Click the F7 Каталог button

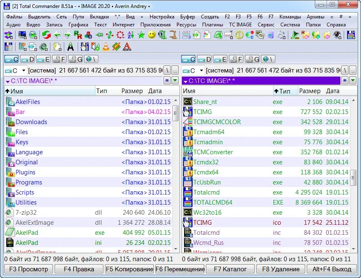tap(230, 269)
